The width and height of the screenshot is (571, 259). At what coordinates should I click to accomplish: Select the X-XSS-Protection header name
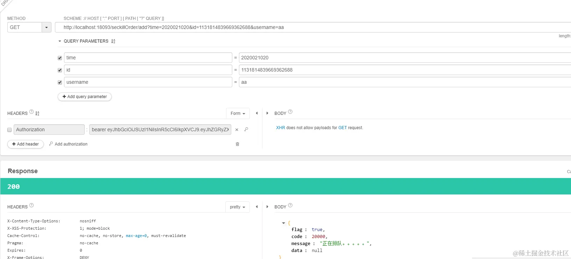pos(27,229)
